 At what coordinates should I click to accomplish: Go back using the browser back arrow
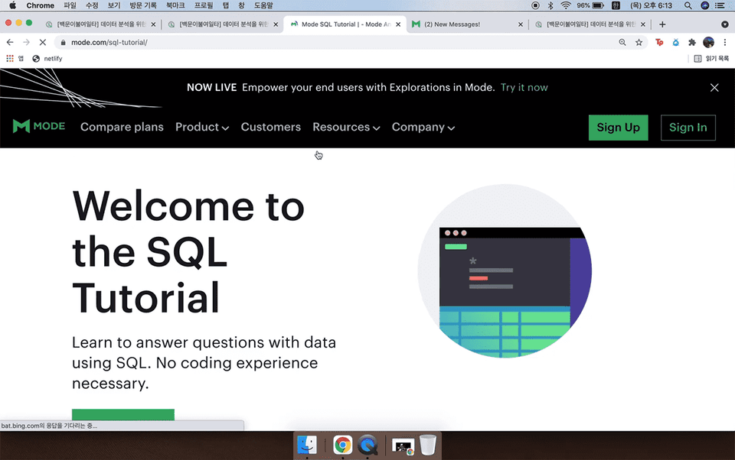pos(10,42)
